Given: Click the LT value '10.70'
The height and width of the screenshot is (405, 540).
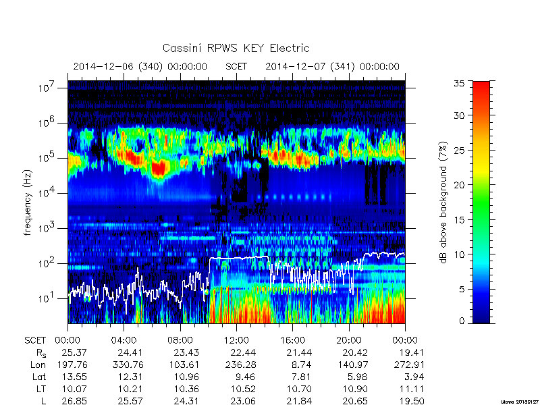Looking at the screenshot, I should (299, 389).
